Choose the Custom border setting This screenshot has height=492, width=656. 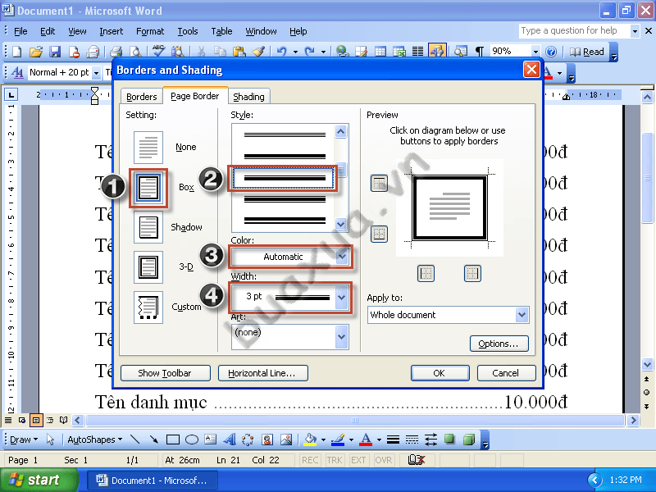coord(148,307)
